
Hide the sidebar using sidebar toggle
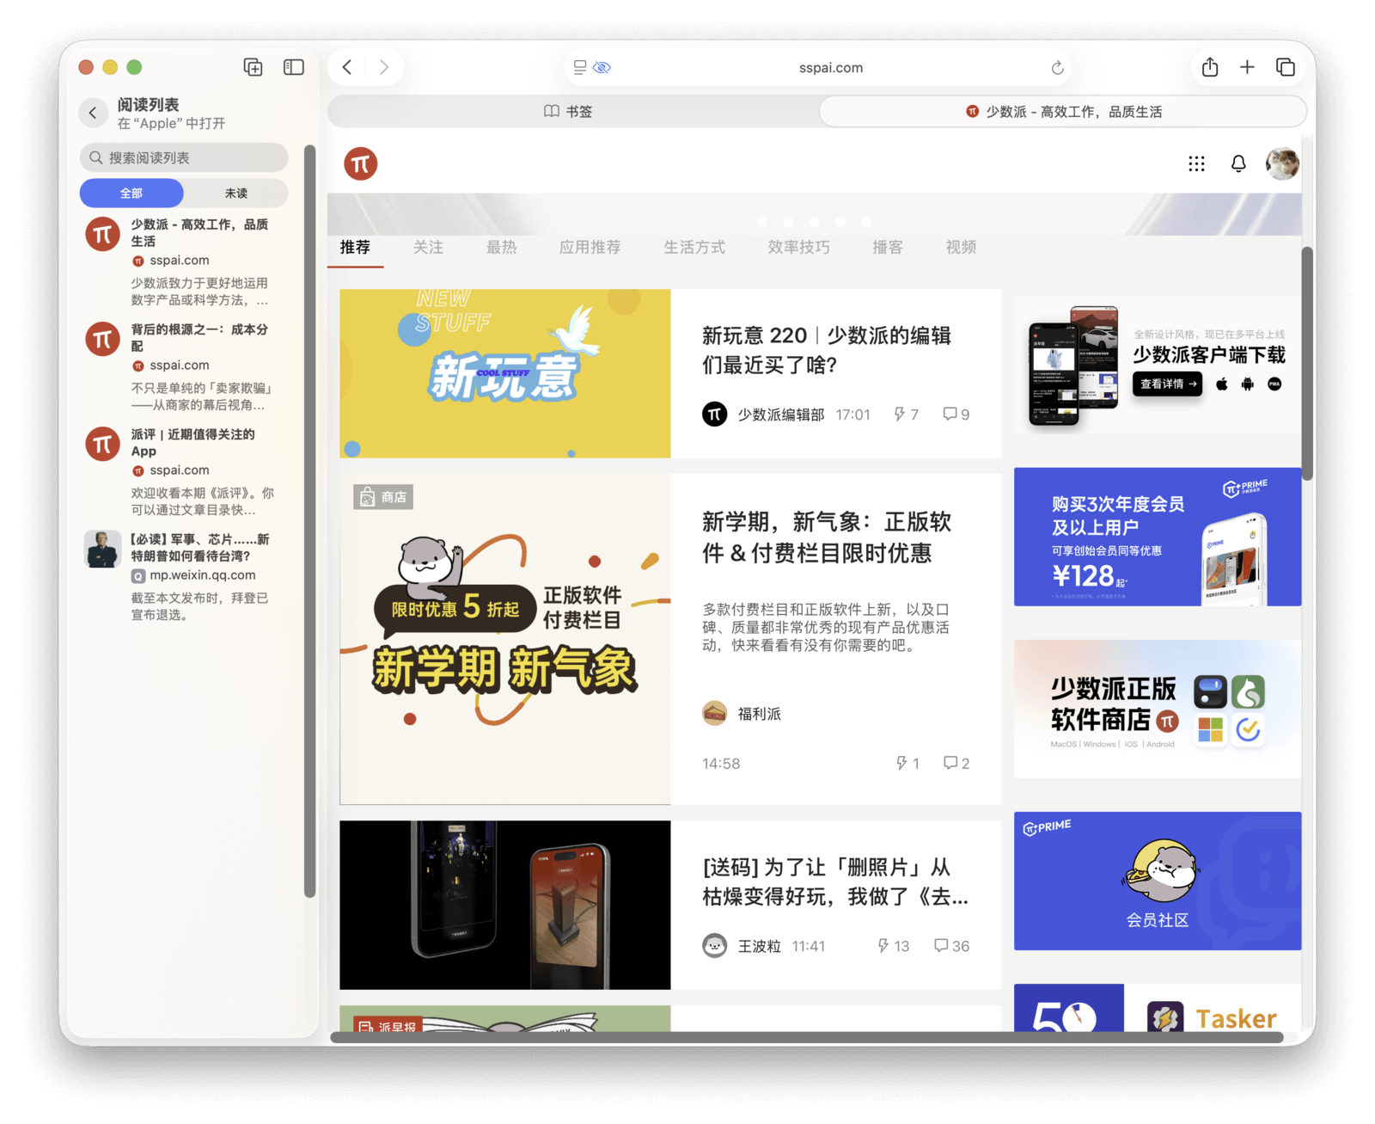coord(294,67)
